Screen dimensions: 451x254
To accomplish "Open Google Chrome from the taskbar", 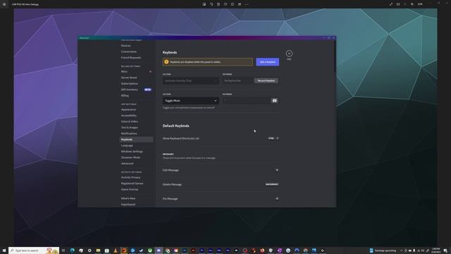I will [x=167, y=250].
